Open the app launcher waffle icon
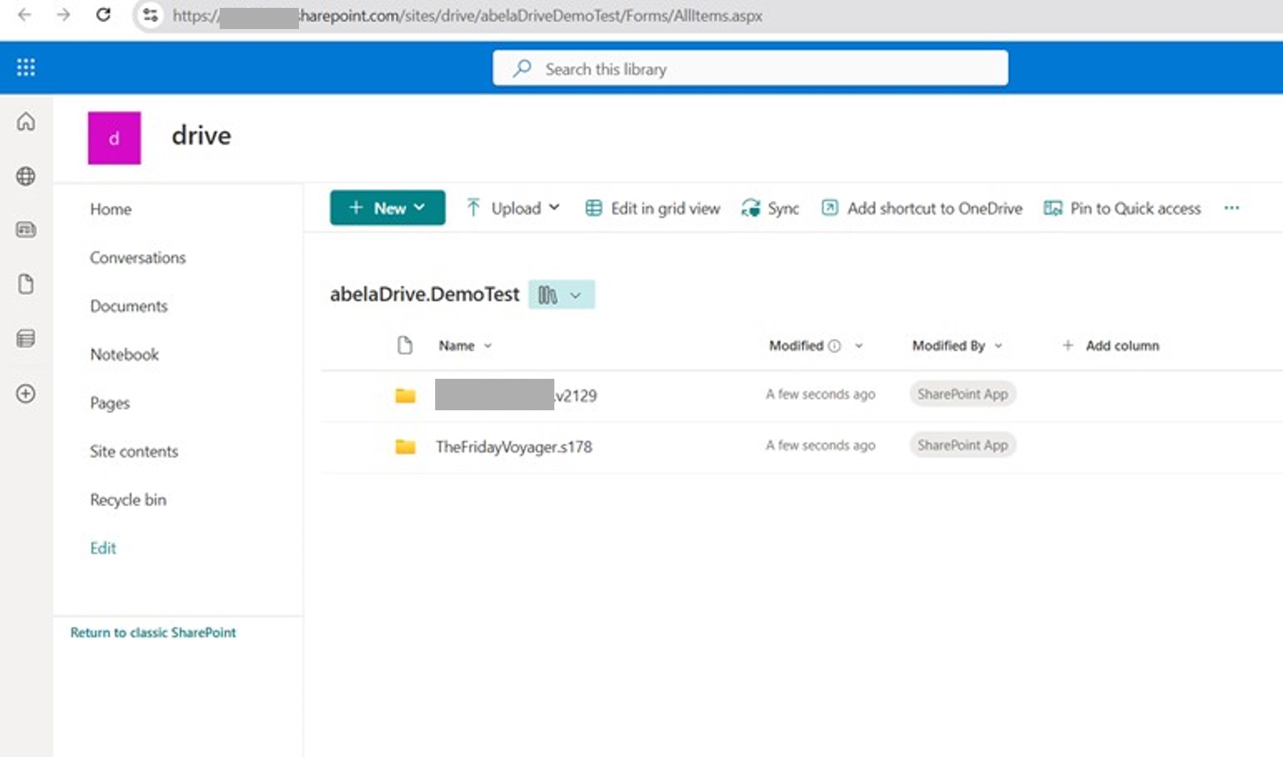1283x757 pixels. coord(26,67)
